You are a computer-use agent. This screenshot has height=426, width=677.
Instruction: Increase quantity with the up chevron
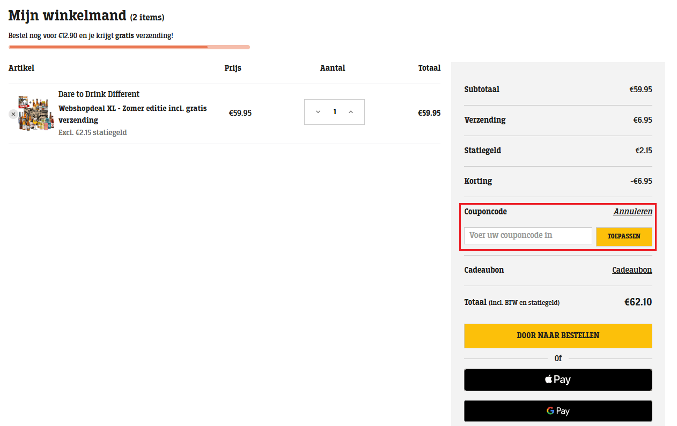(351, 112)
